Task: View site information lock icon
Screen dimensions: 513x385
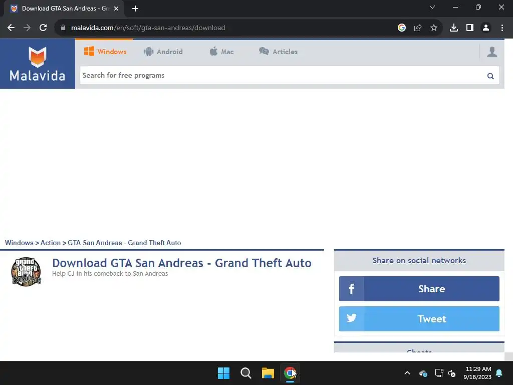Action: pos(63,28)
